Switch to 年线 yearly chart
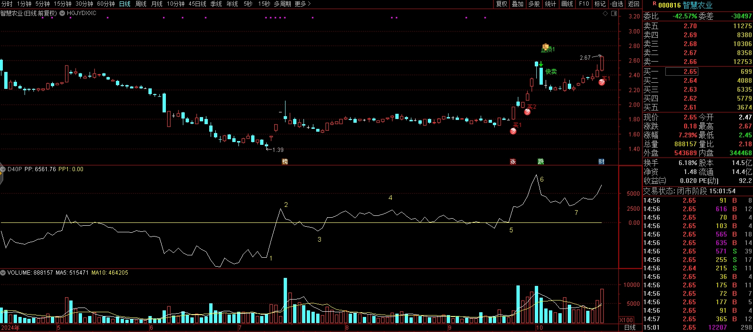Viewport: 753px width, 332px height. [232, 4]
